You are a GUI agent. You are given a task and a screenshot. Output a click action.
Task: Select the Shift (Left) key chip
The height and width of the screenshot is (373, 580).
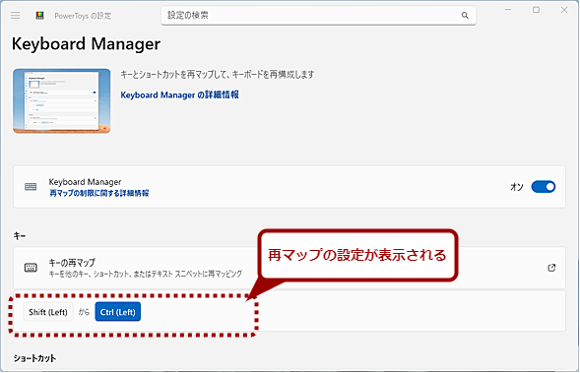(48, 312)
